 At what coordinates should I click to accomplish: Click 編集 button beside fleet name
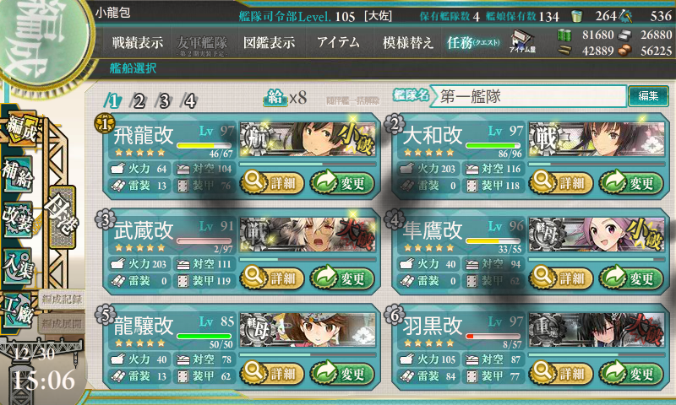(x=648, y=96)
